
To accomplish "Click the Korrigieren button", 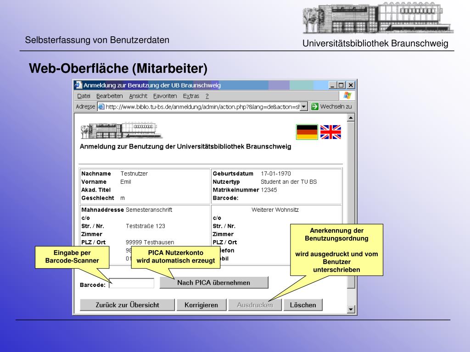I will click(201, 305).
